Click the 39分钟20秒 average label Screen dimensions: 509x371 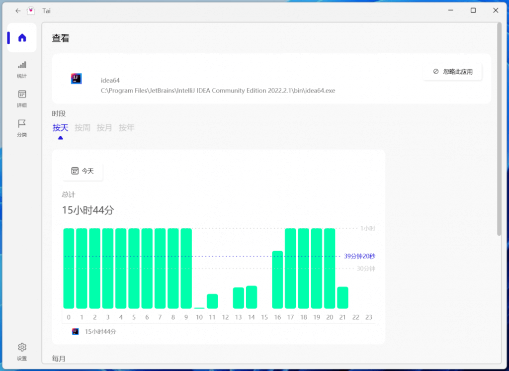point(360,256)
